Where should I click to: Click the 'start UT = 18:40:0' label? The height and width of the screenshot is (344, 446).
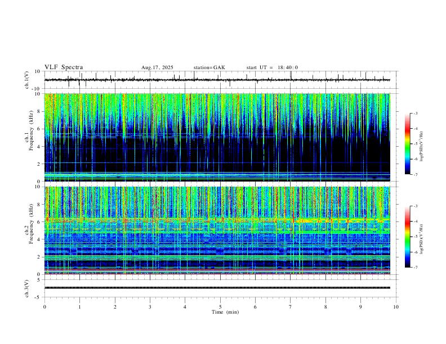(x=272, y=67)
